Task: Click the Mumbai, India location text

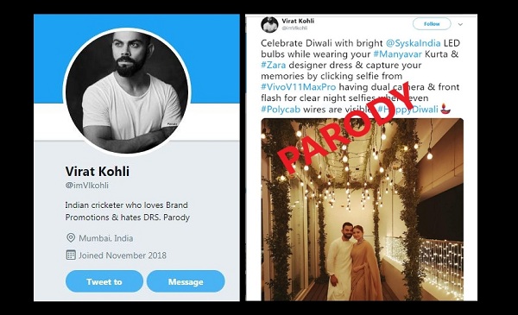Action: [106, 238]
